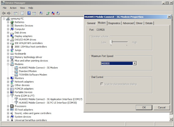The image size is (174, 127).
Task: Close the modem Properties dialog
Action: [169, 17]
